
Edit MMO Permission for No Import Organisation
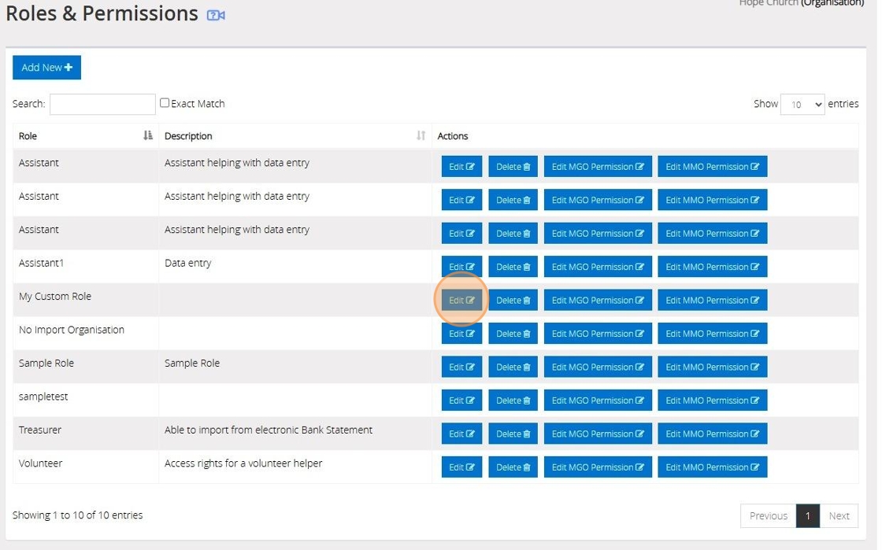tap(712, 334)
